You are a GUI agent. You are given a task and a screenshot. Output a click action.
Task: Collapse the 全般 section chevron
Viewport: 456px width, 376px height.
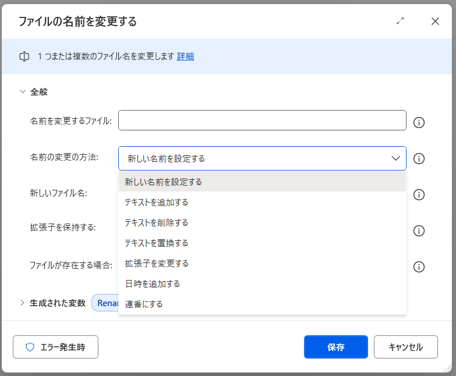(23, 91)
